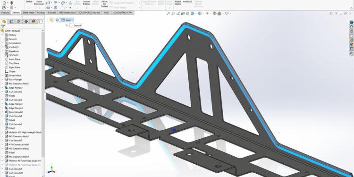Open the PropertyManager tab icon
Image resolution: width=354 pixels, height=177 pixels.
pos(11,21)
